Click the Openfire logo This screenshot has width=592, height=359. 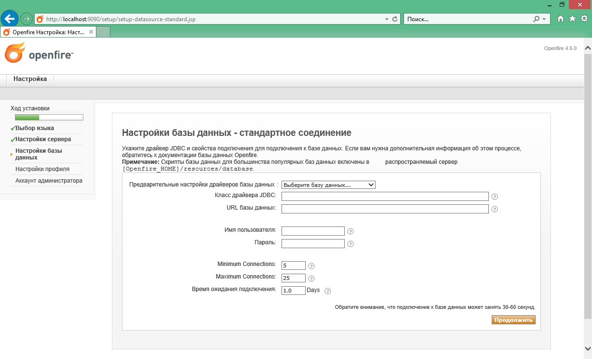coord(39,53)
